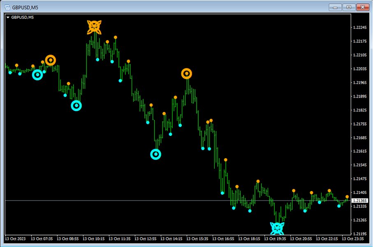The height and width of the screenshot is (247, 373).
Task: Expand the triangle beside the GBPUSD,M5 chart label
Action: 8,17
